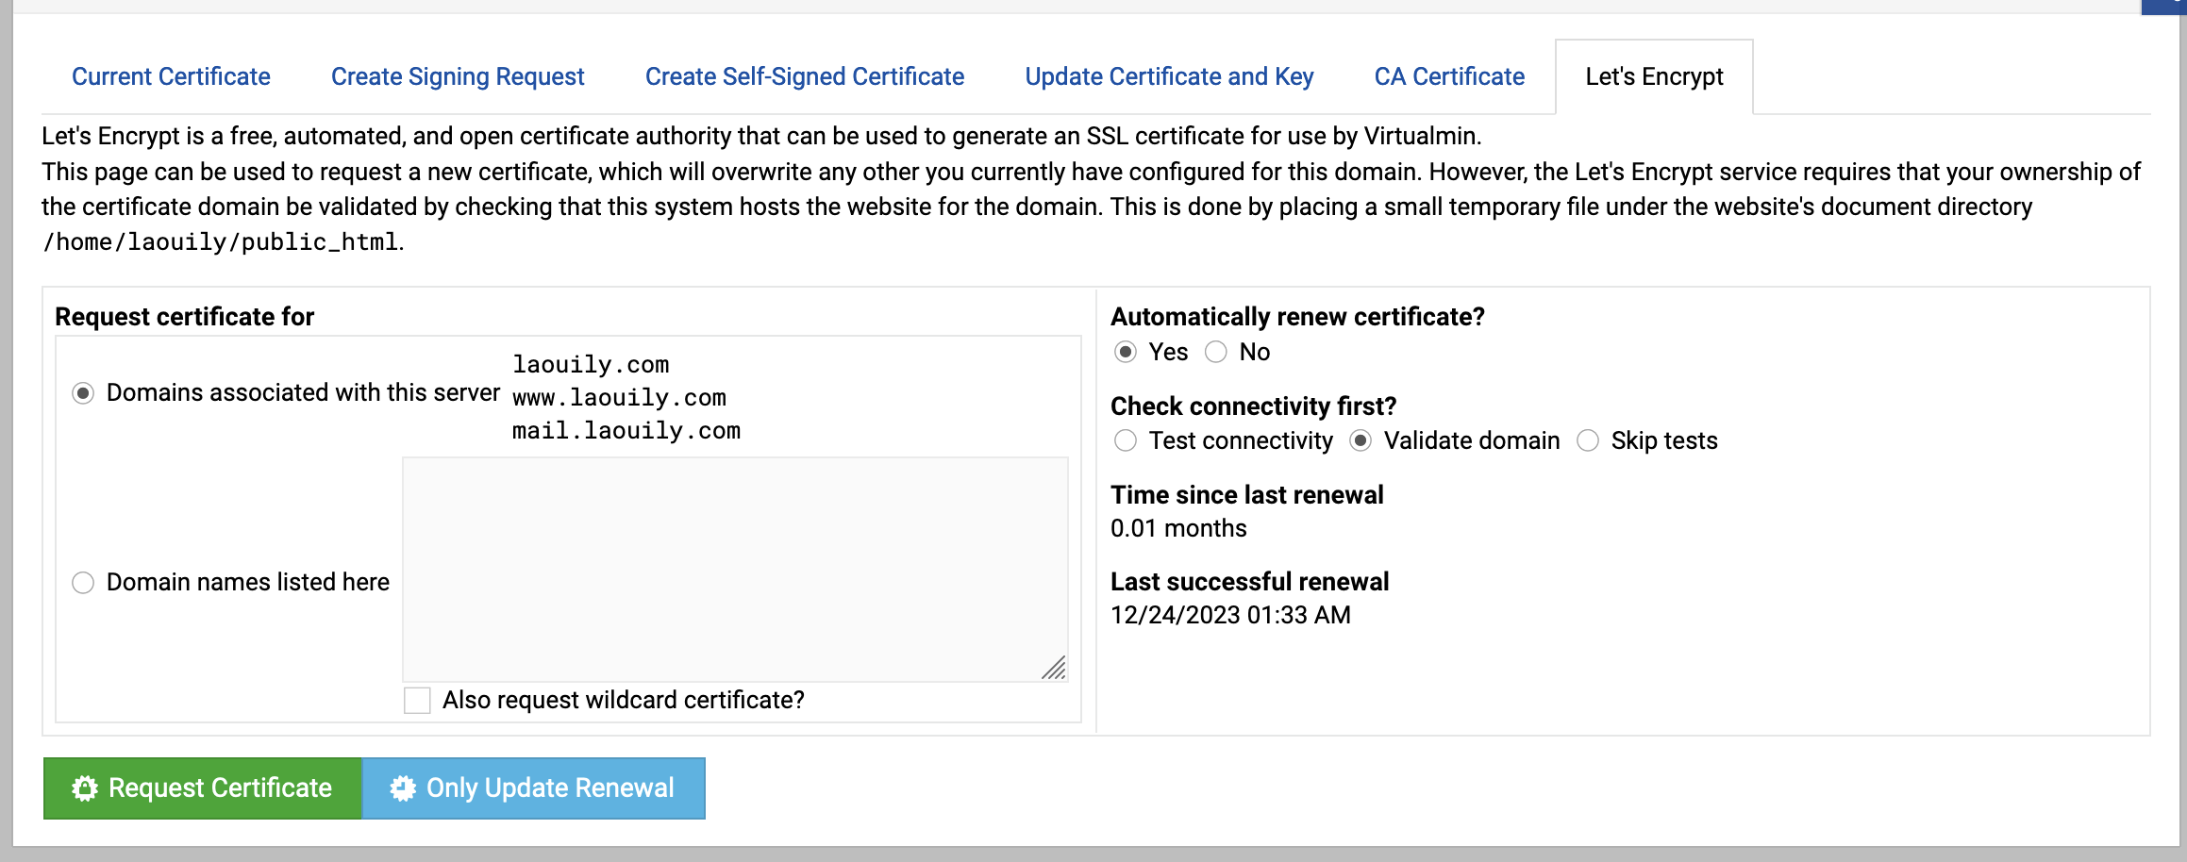Image resolution: width=2187 pixels, height=862 pixels.
Task: Open the Current Certificate tab
Action: coord(171,76)
